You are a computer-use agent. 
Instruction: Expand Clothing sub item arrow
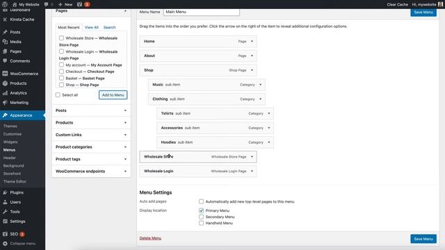[260, 99]
